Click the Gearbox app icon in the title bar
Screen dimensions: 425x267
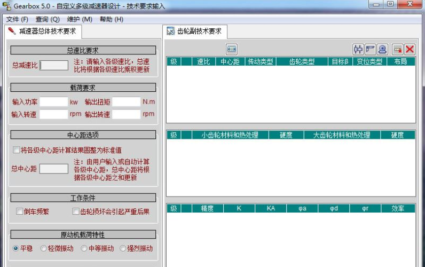tap(7, 6)
